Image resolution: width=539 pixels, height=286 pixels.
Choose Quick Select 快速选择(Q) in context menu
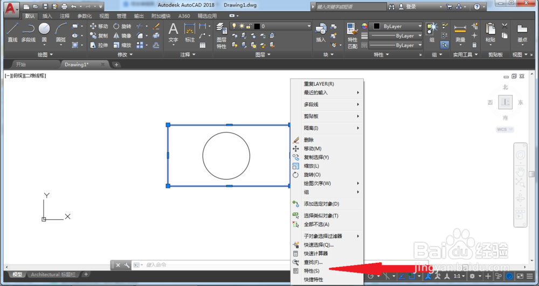[x=327, y=245]
